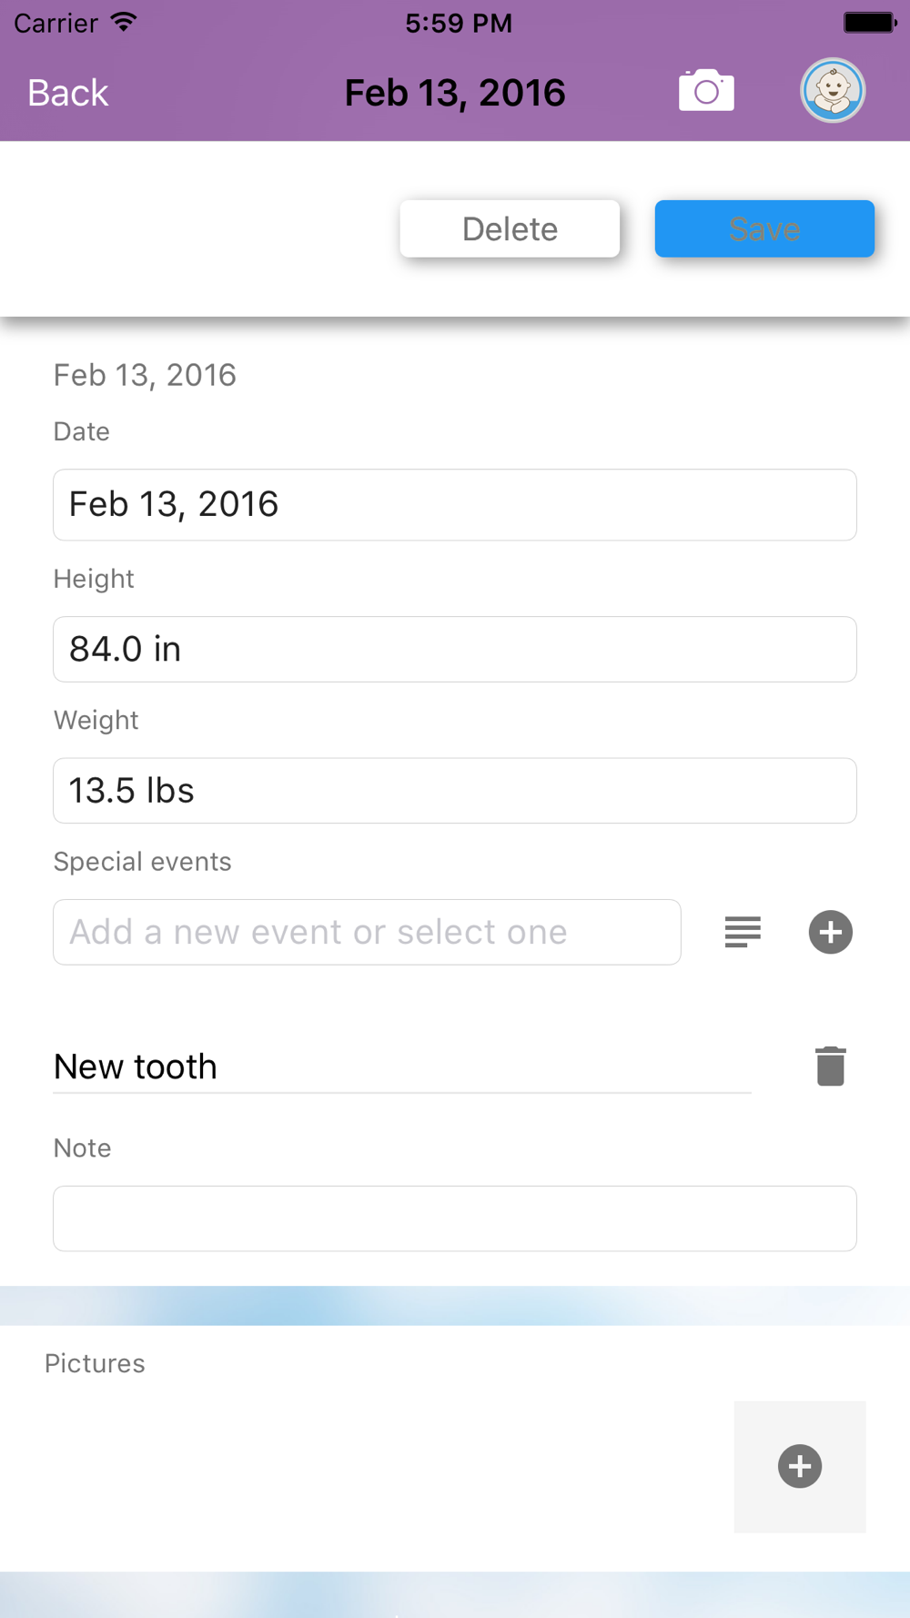Show the list of saved events
Image resolution: width=910 pixels, height=1618 pixels.
pos(743,932)
